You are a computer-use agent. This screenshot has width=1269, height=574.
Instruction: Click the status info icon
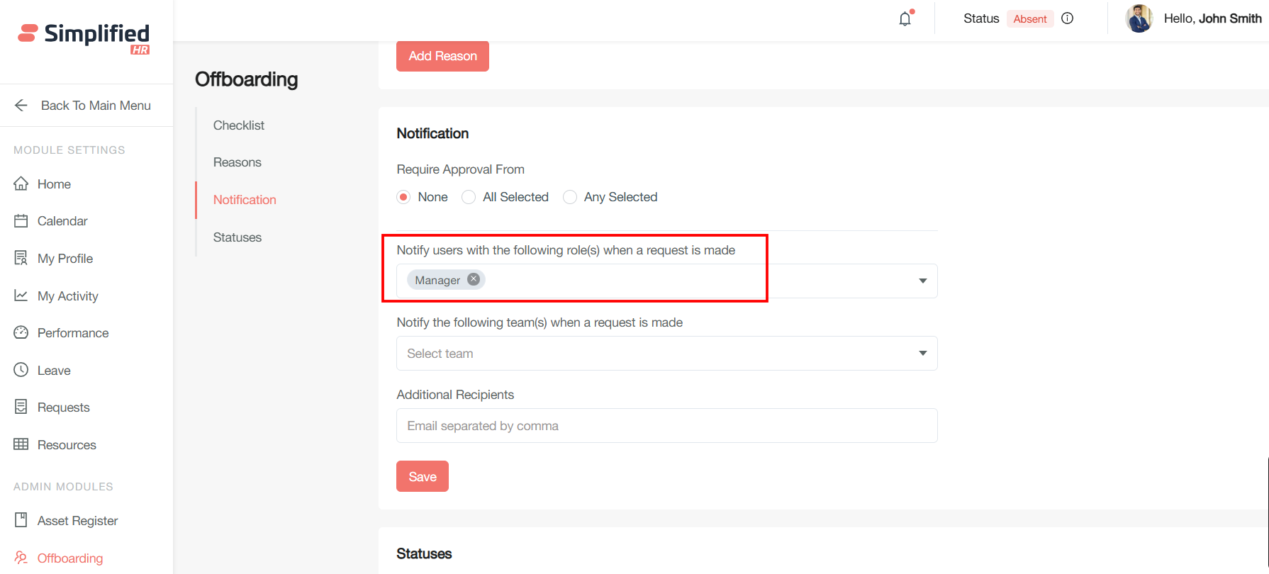pyautogui.click(x=1067, y=18)
